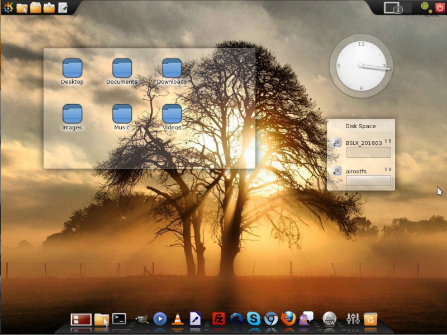Open the trash in the dock
The image size is (447, 335).
tap(370, 319)
